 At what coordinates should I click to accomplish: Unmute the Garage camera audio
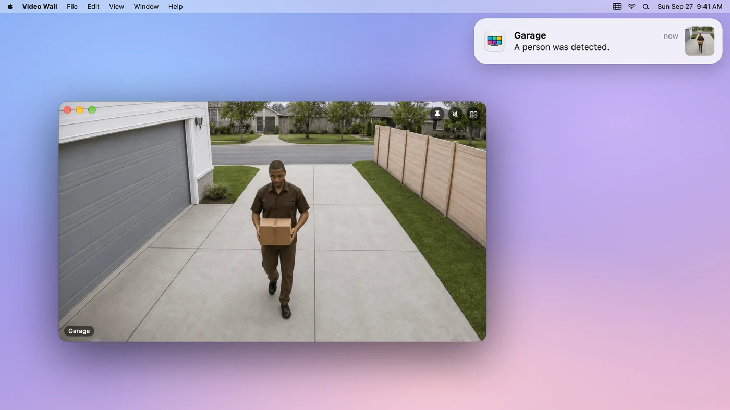pos(455,114)
